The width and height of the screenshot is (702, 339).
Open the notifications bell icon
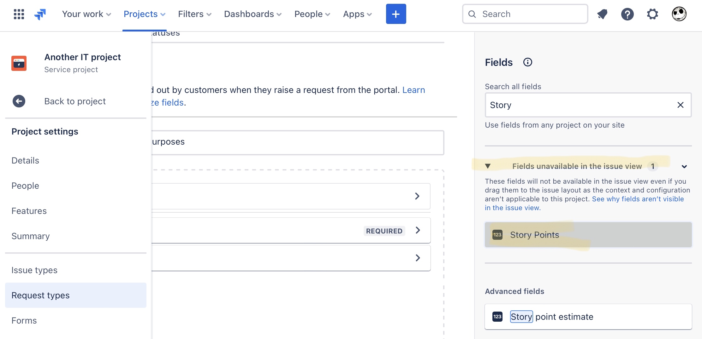(x=602, y=14)
